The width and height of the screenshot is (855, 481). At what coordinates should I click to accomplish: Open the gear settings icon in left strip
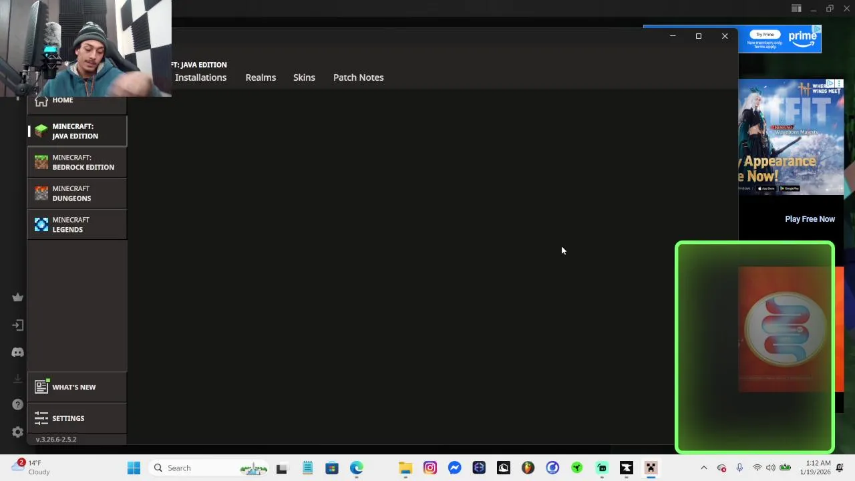18,432
